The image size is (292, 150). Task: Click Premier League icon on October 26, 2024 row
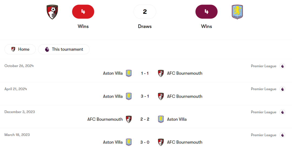(x=282, y=66)
